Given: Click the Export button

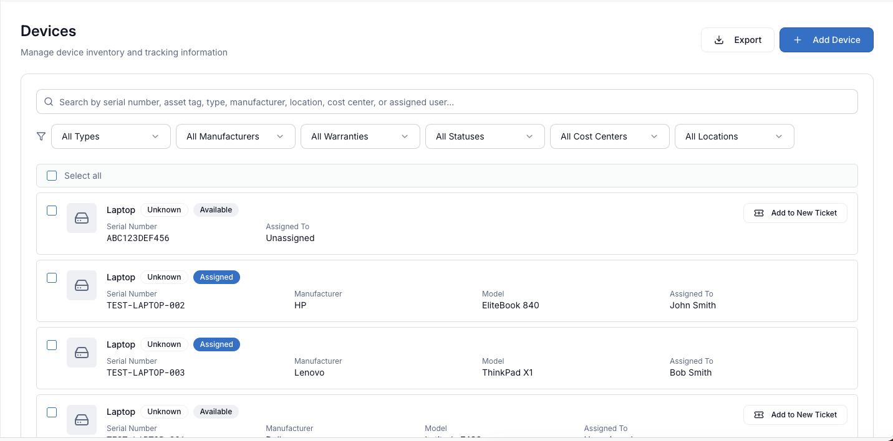Looking at the screenshot, I should (x=737, y=40).
